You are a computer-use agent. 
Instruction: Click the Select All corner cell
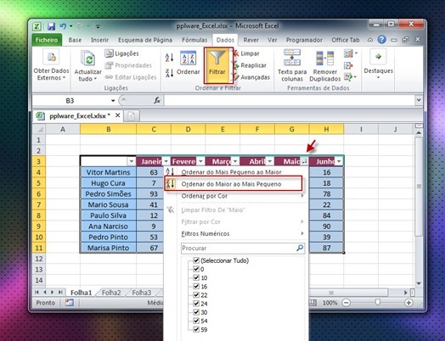[39, 129]
